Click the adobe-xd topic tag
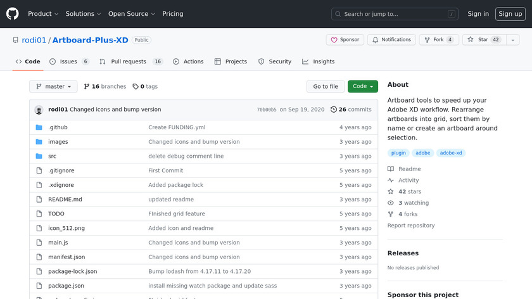Image resolution: width=532 pixels, height=299 pixels. (x=451, y=153)
